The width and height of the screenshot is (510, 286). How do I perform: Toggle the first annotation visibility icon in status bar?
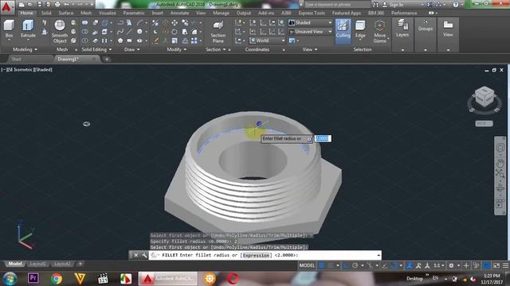click(x=410, y=265)
